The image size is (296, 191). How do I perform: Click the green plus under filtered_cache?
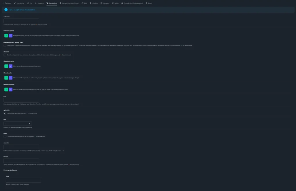pos(6,78)
